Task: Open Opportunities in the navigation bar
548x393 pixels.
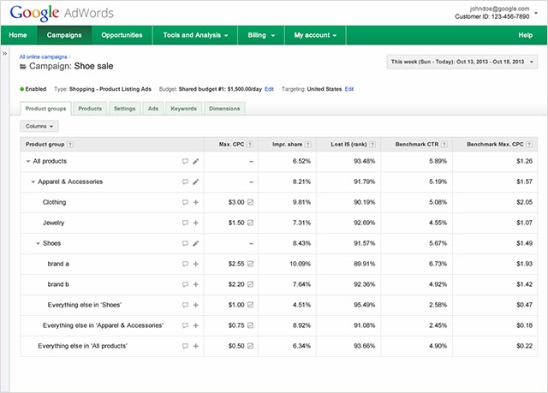Action: point(122,35)
